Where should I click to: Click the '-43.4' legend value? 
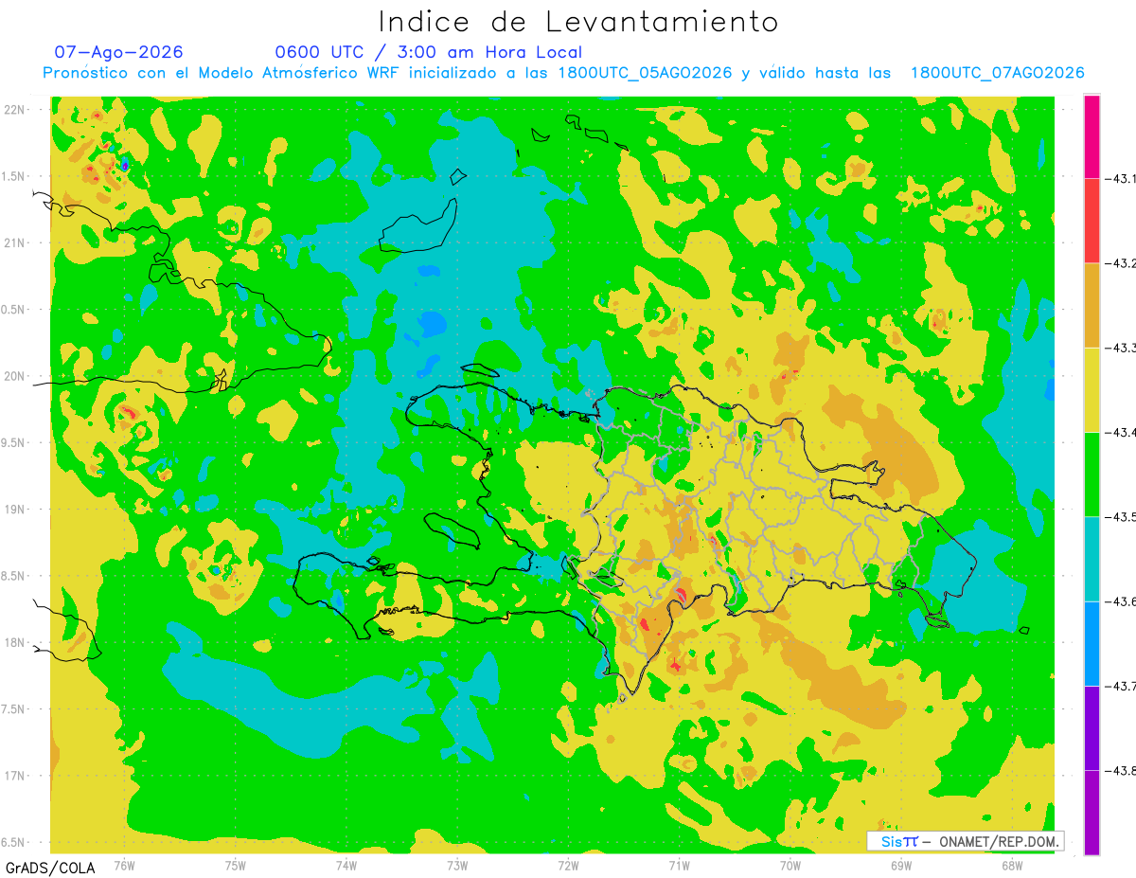tap(1121, 432)
